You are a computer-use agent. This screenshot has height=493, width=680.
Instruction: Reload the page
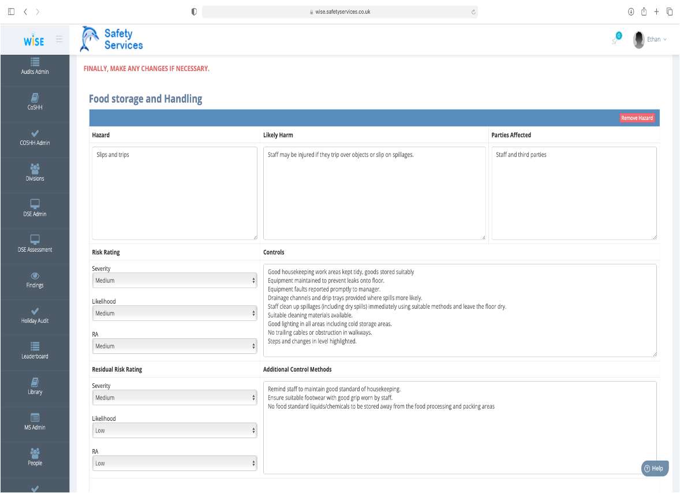473,12
